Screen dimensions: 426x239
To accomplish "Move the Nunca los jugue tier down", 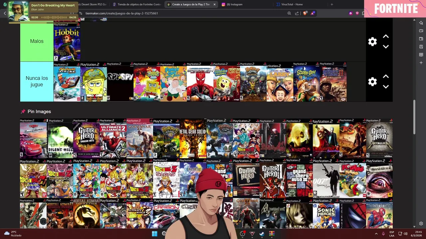I will tap(386, 87).
